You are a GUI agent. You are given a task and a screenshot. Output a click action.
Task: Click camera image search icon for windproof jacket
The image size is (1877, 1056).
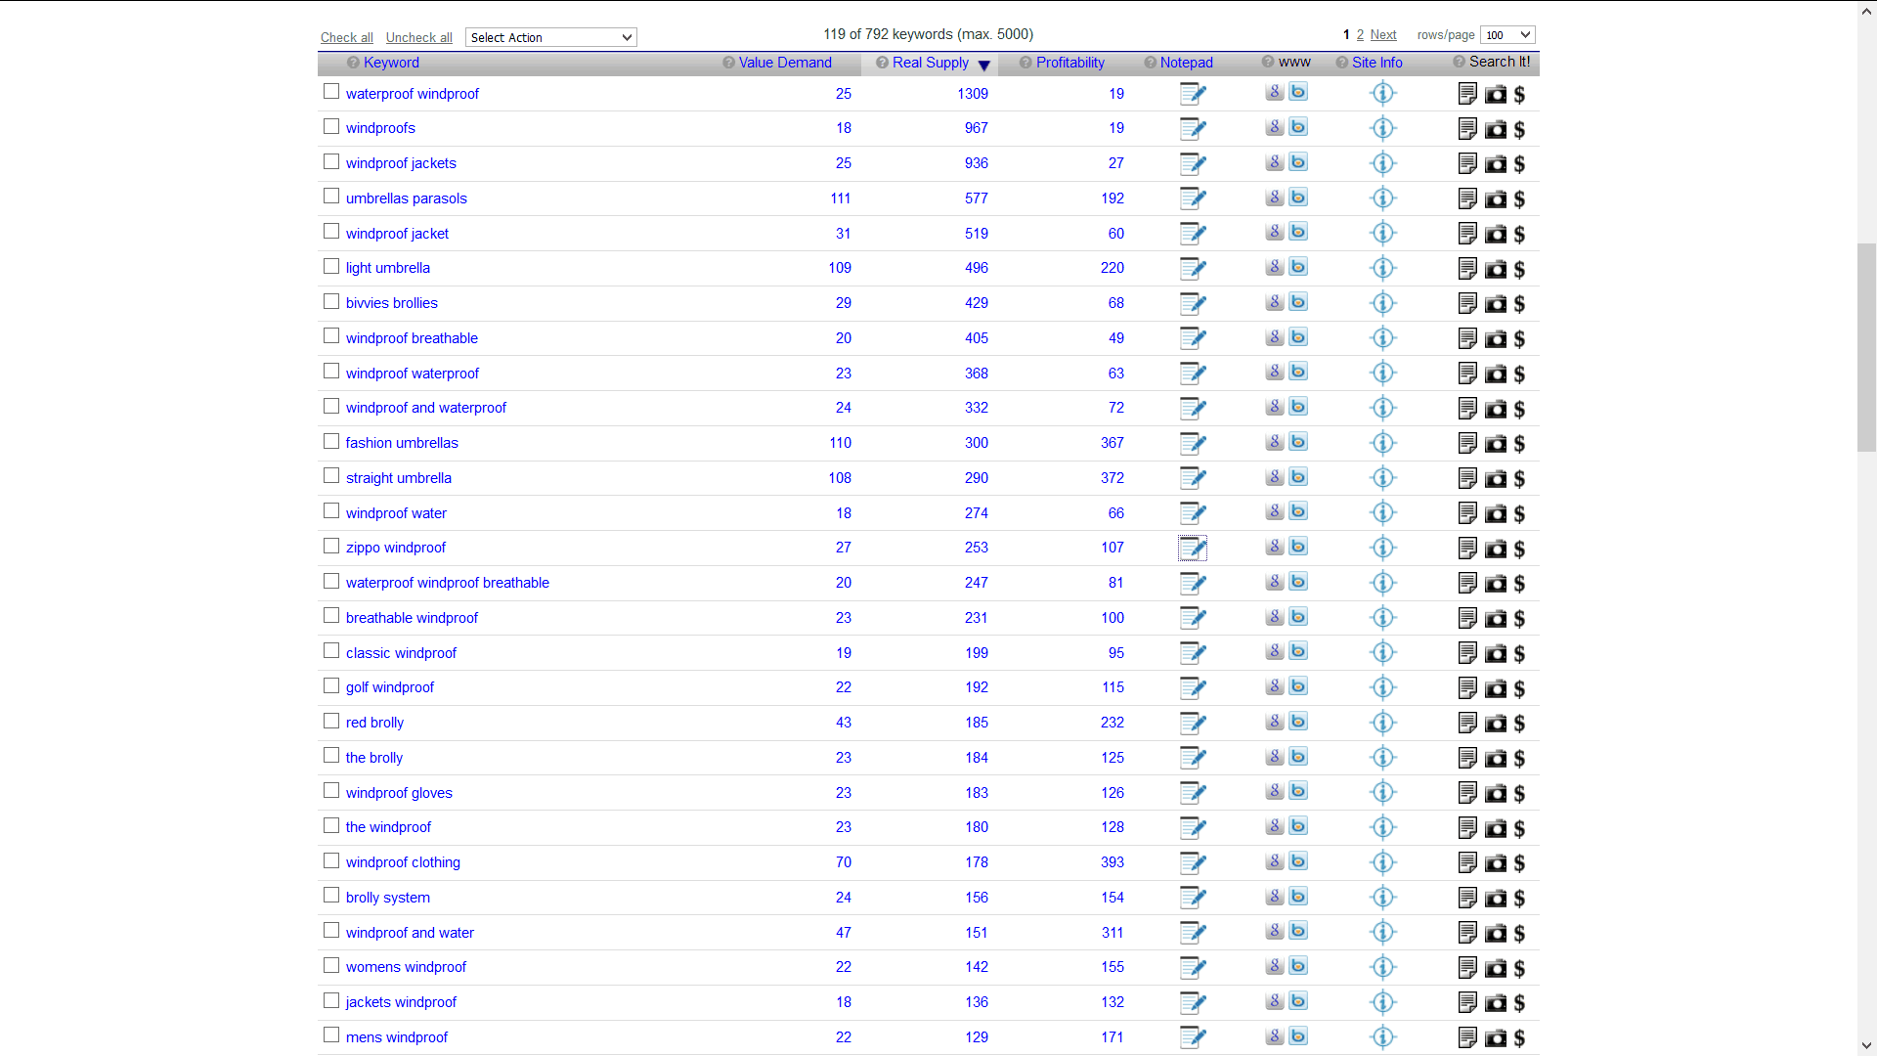(x=1496, y=235)
